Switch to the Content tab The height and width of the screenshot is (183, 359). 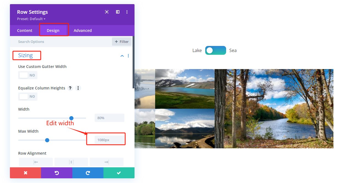(25, 31)
